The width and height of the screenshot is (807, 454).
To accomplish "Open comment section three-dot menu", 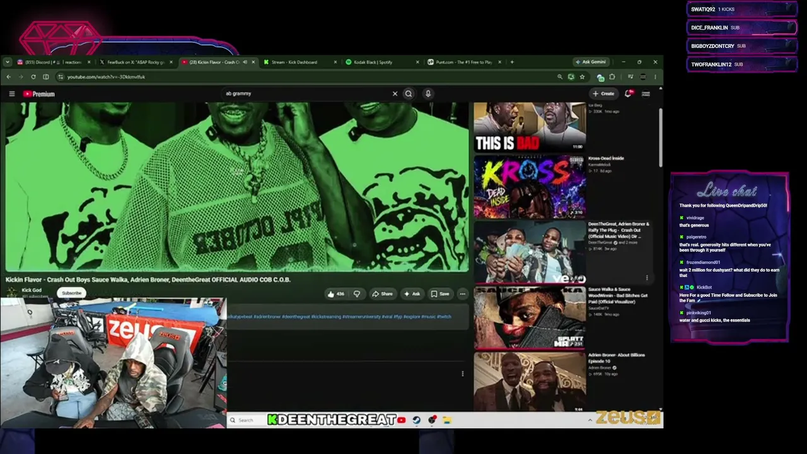I will 463,374.
